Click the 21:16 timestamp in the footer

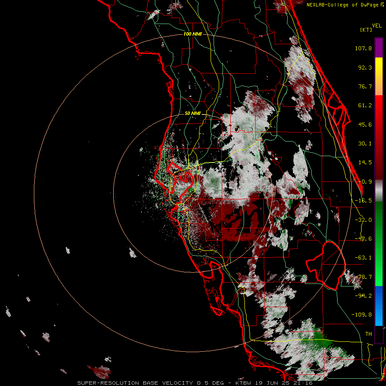304,383
